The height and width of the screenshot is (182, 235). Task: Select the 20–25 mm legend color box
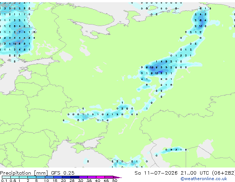point(66,177)
